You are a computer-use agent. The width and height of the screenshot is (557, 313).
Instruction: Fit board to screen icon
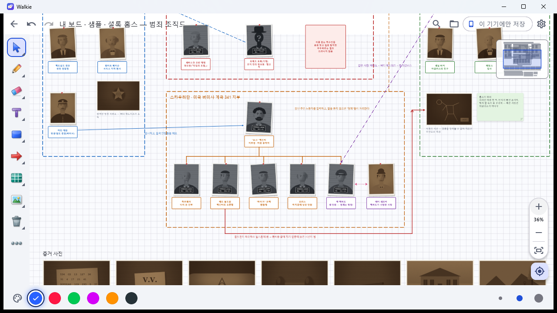pos(539,250)
